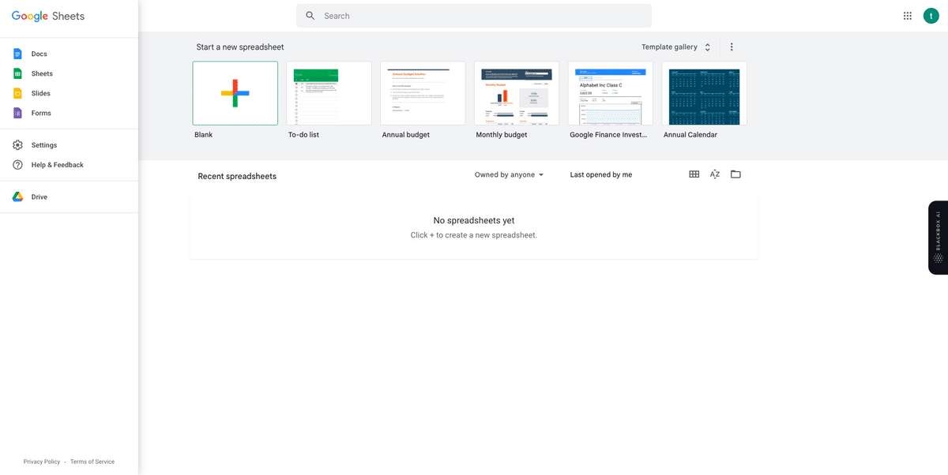Open the more options three-dot menu
The image size is (948, 475).
(x=732, y=47)
